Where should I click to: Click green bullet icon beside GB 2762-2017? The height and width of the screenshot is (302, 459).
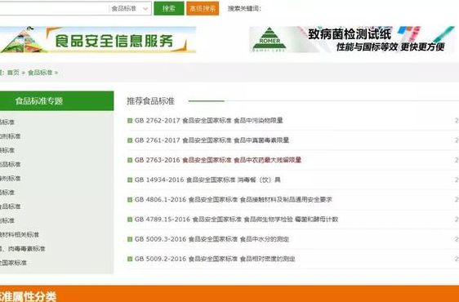coord(130,120)
